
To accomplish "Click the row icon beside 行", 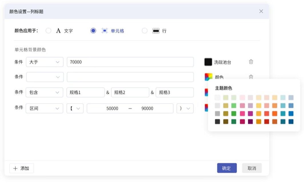I will click(156, 30).
